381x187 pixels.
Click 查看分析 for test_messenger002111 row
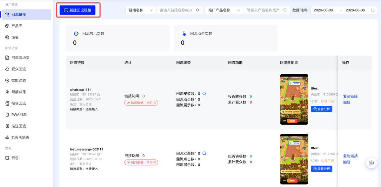322,169
